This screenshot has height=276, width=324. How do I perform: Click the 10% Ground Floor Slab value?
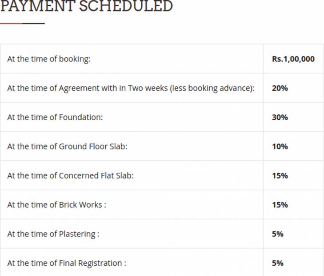coord(280,146)
